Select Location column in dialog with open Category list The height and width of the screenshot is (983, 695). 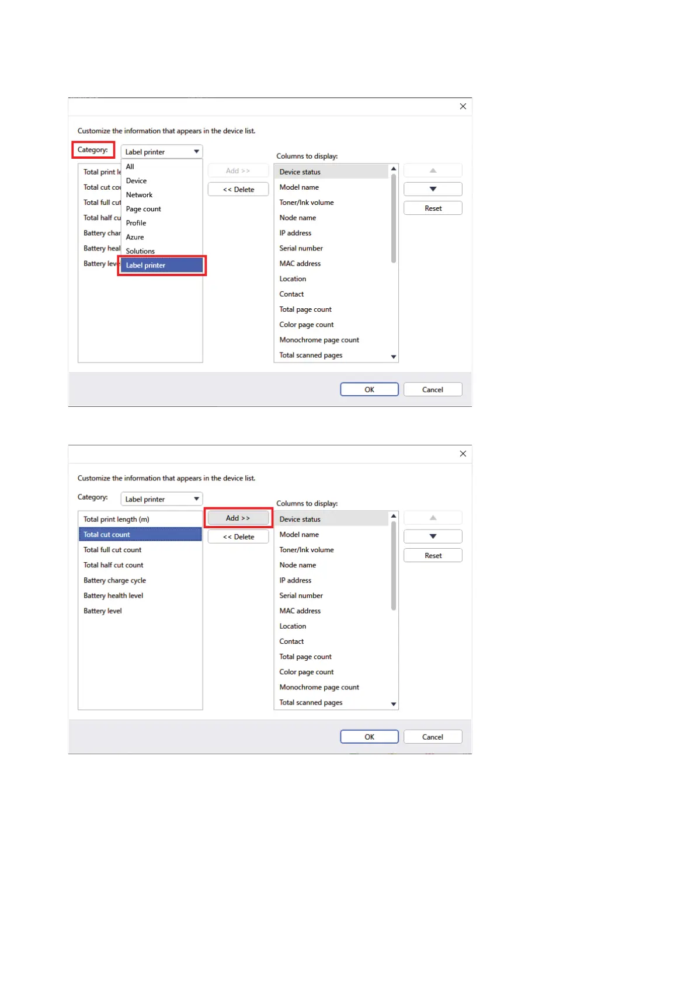(x=332, y=278)
